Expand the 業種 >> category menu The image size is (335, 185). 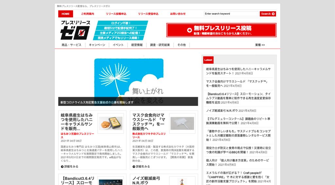[260, 45]
